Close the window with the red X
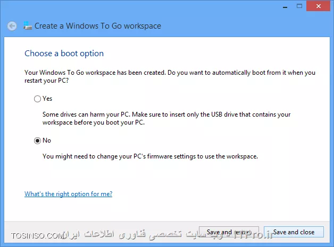 pyautogui.click(x=318, y=6)
